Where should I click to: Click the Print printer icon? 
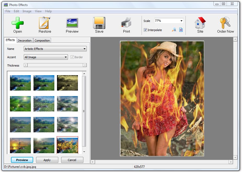(x=126, y=23)
